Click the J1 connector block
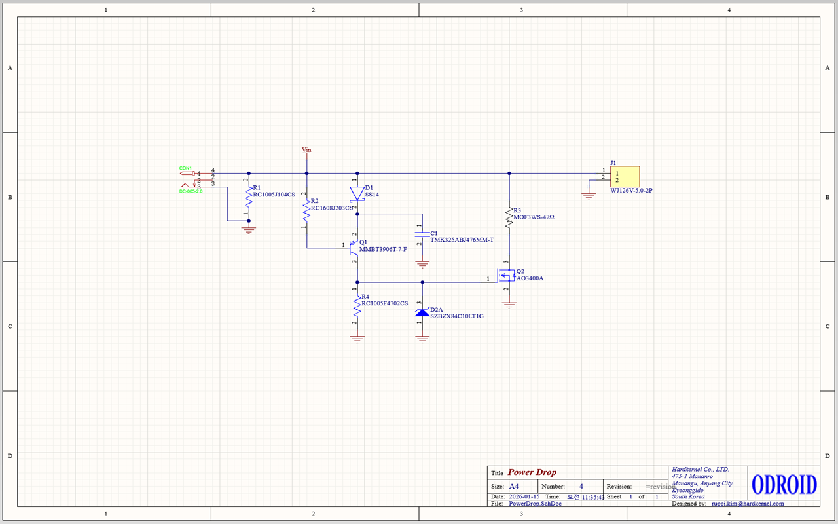 (x=625, y=176)
